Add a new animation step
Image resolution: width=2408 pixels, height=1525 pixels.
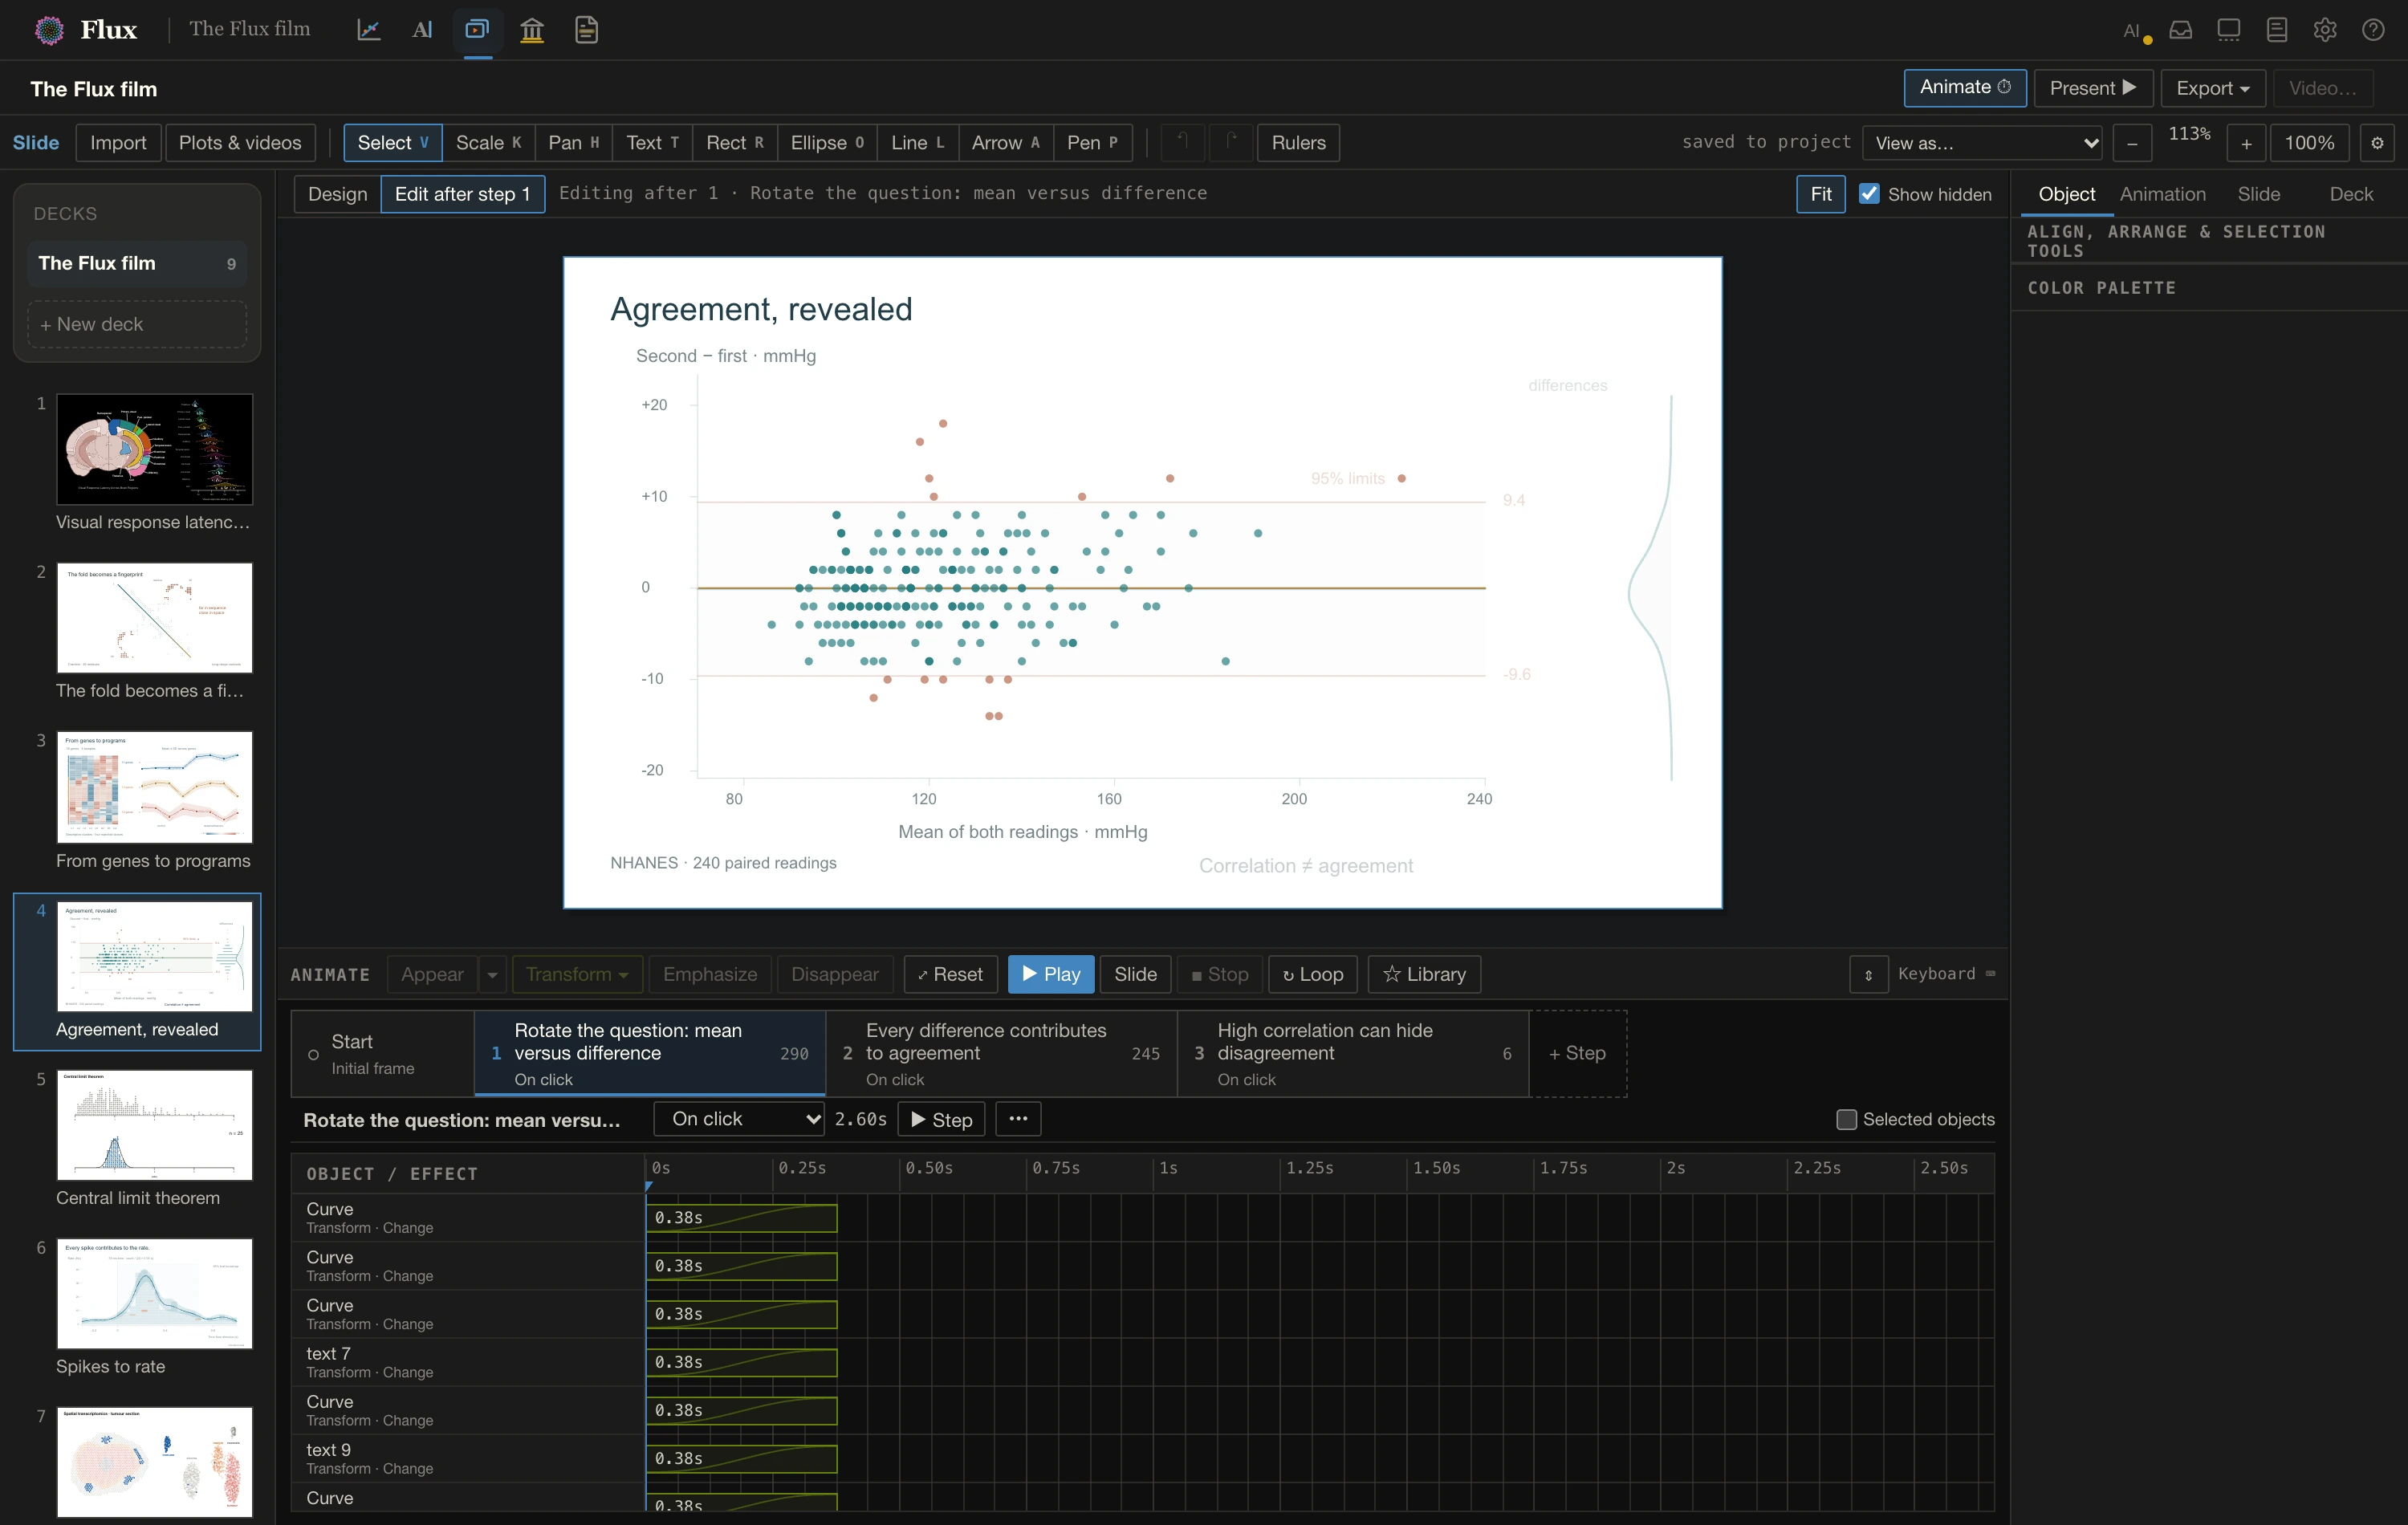[1577, 1053]
